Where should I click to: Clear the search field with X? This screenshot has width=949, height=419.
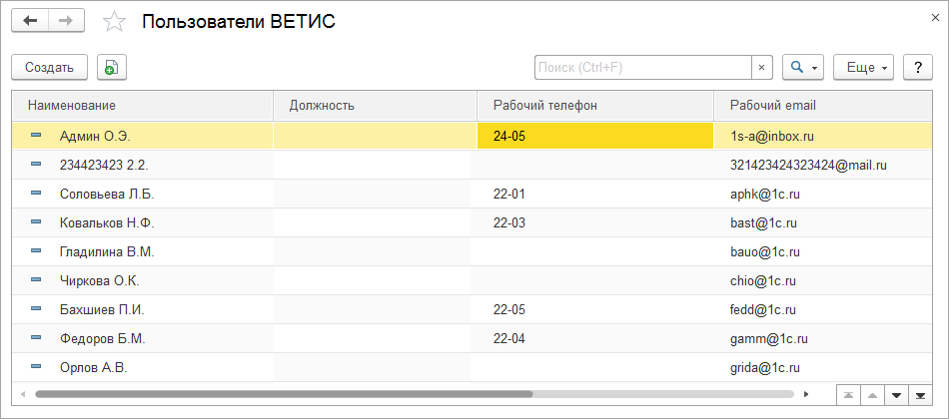pyautogui.click(x=761, y=67)
